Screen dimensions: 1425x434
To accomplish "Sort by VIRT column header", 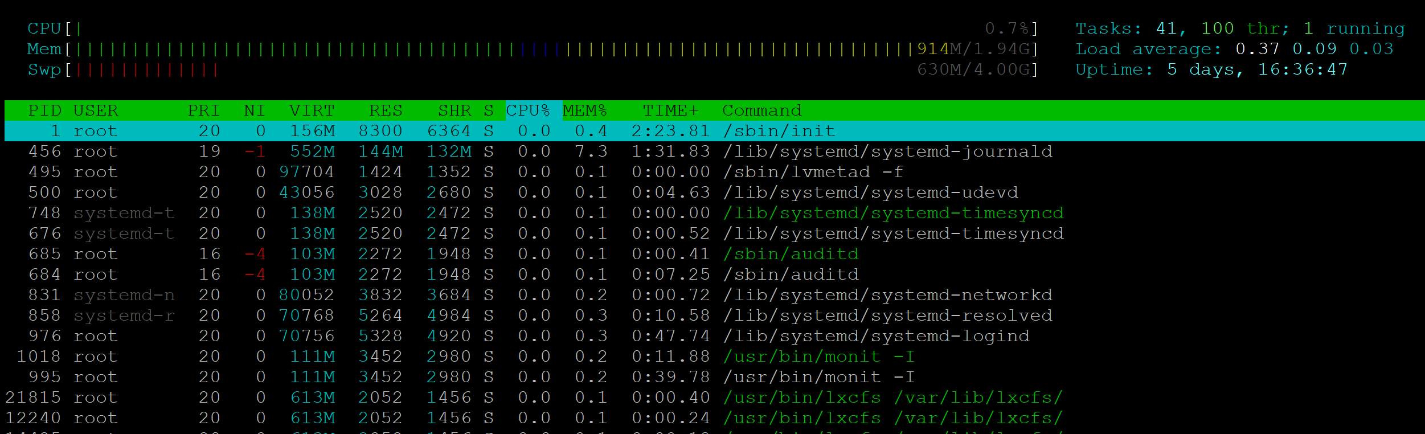I will tap(312, 110).
